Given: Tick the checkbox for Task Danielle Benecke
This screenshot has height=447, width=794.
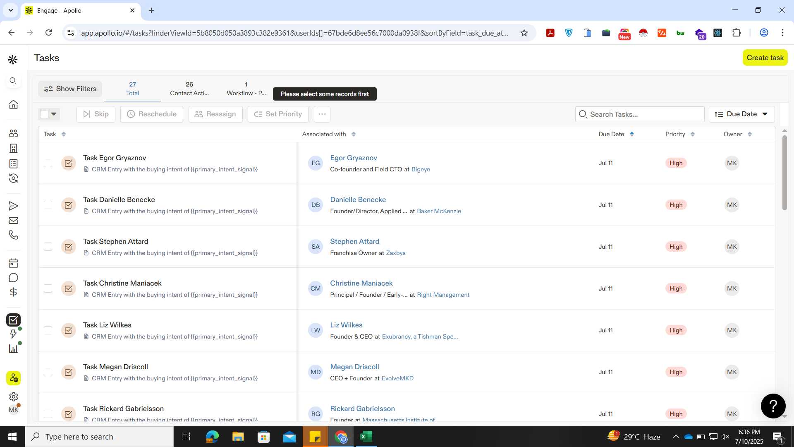Looking at the screenshot, I should (48, 205).
